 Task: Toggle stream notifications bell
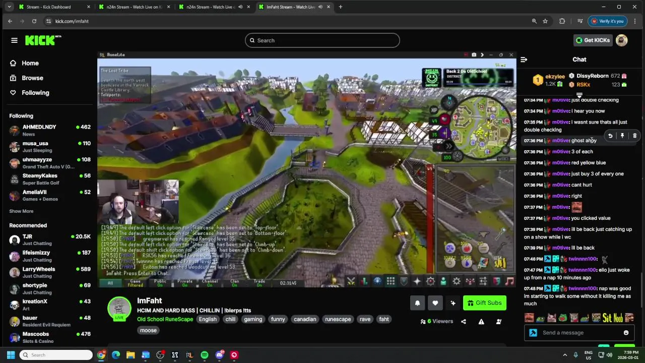(x=417, y=303)
